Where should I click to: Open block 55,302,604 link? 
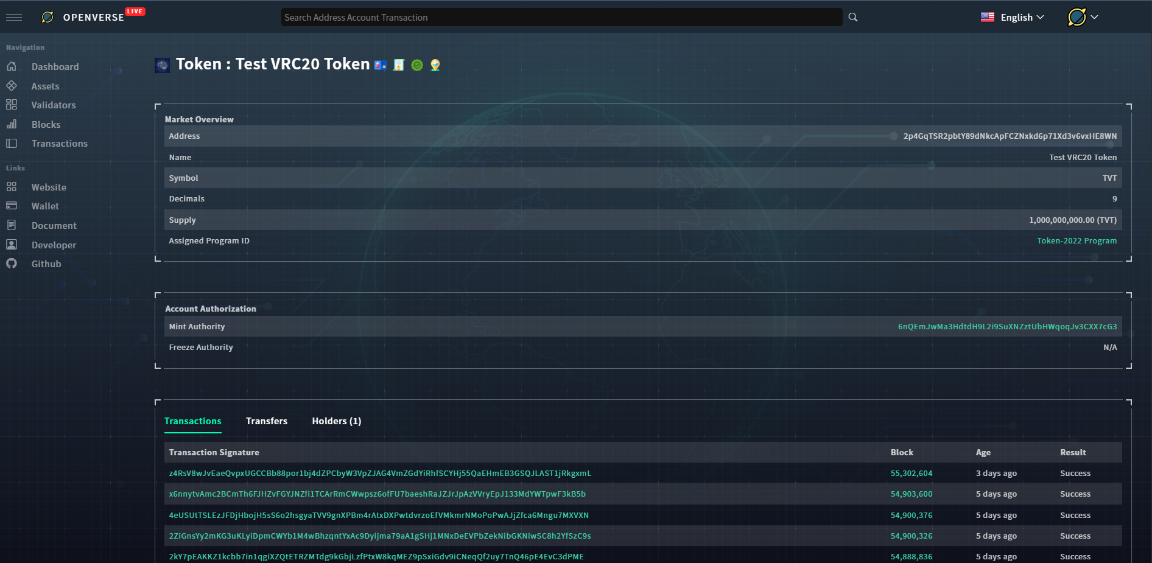point(911,474)
